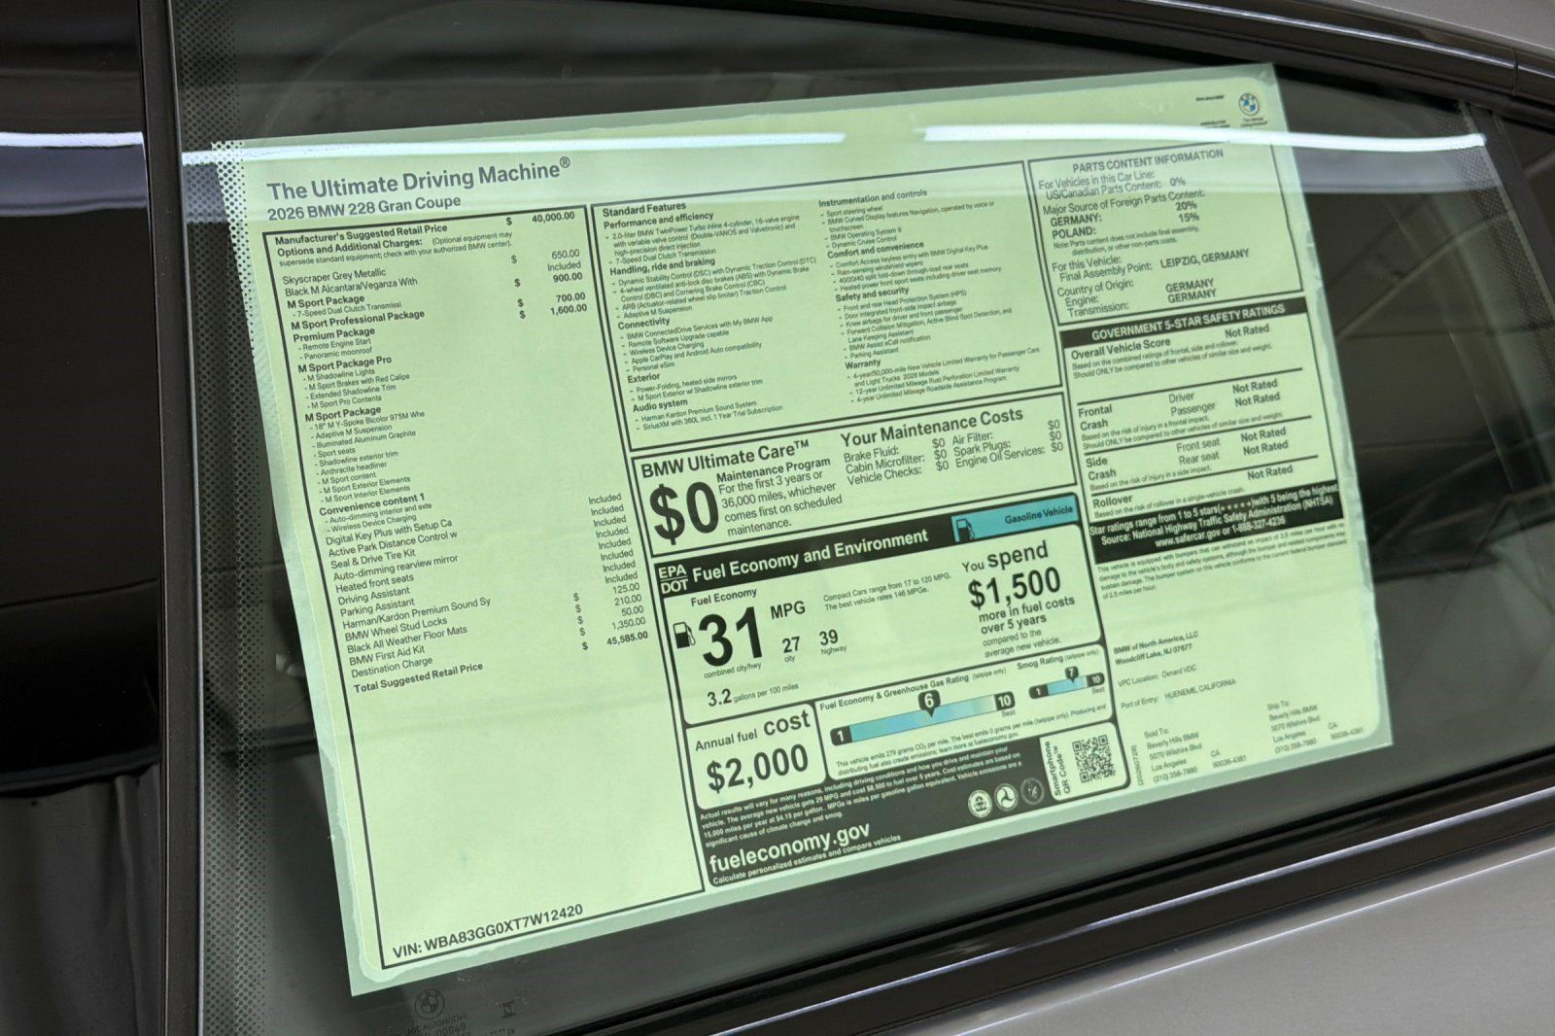Click the BMW roundel logo at sticker top
The image size is (1555, 1036).
click(1248, 103)
